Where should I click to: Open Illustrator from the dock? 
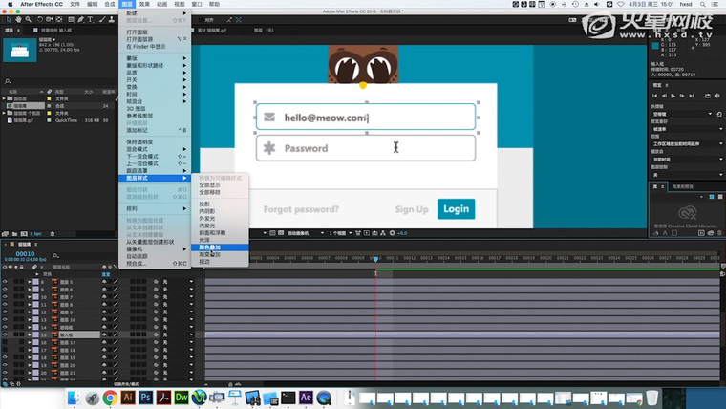coord(128,398)
